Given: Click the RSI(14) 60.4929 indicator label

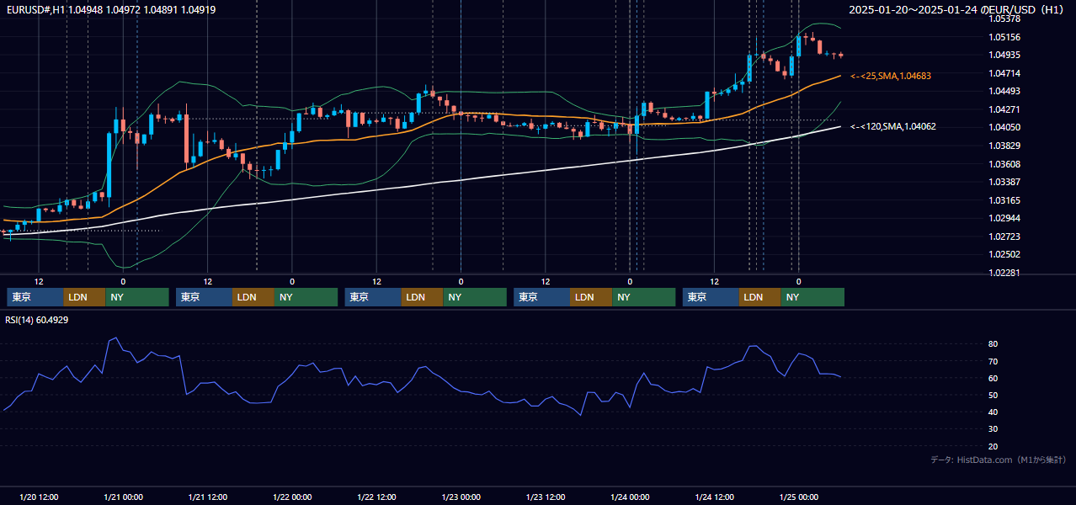Looking at the screenshot, I should click(x=37, y=320).
